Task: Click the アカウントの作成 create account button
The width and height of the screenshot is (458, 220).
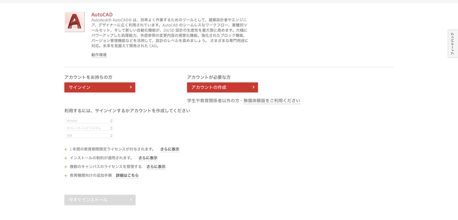Action: 222,87
